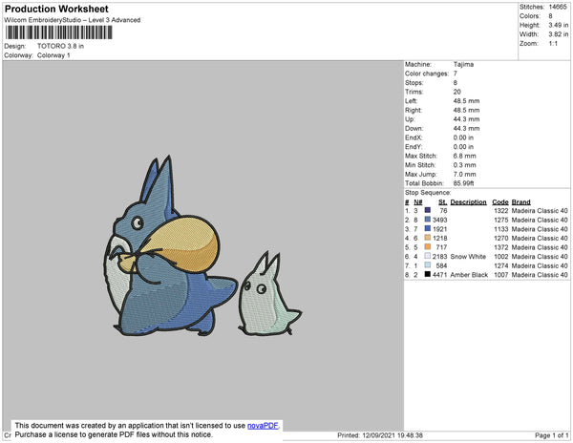Click the tan sack on Totoro's back

(x=180, y=243)
